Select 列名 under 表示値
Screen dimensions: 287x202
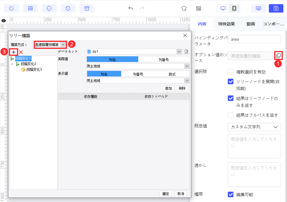tap(104, 74)
